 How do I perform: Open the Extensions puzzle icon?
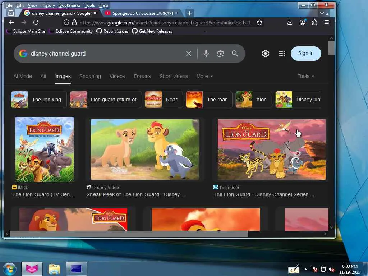coord(314,23)
